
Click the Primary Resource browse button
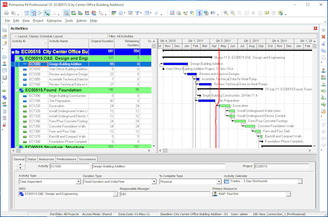pos(288,194)
